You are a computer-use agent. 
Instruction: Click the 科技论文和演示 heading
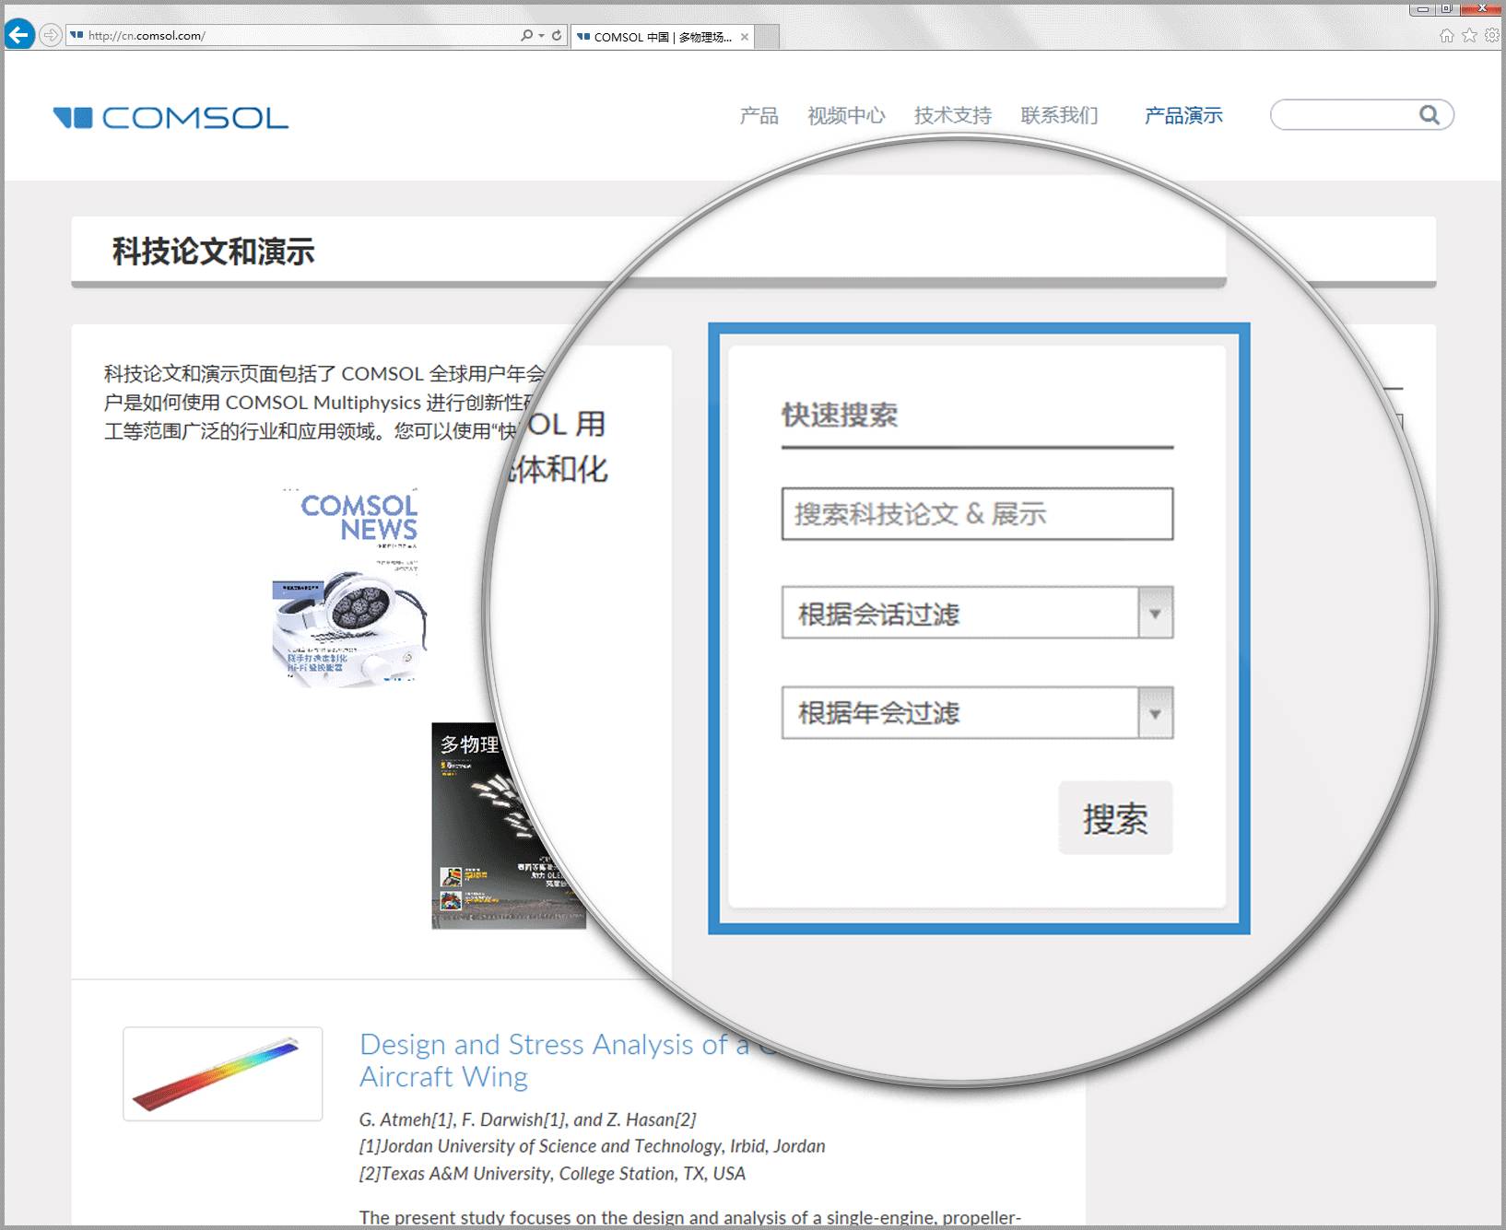tap(214, 251)
